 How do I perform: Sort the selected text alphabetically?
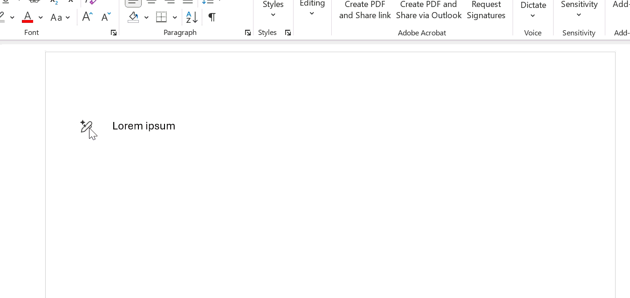(x=192, y=17)
